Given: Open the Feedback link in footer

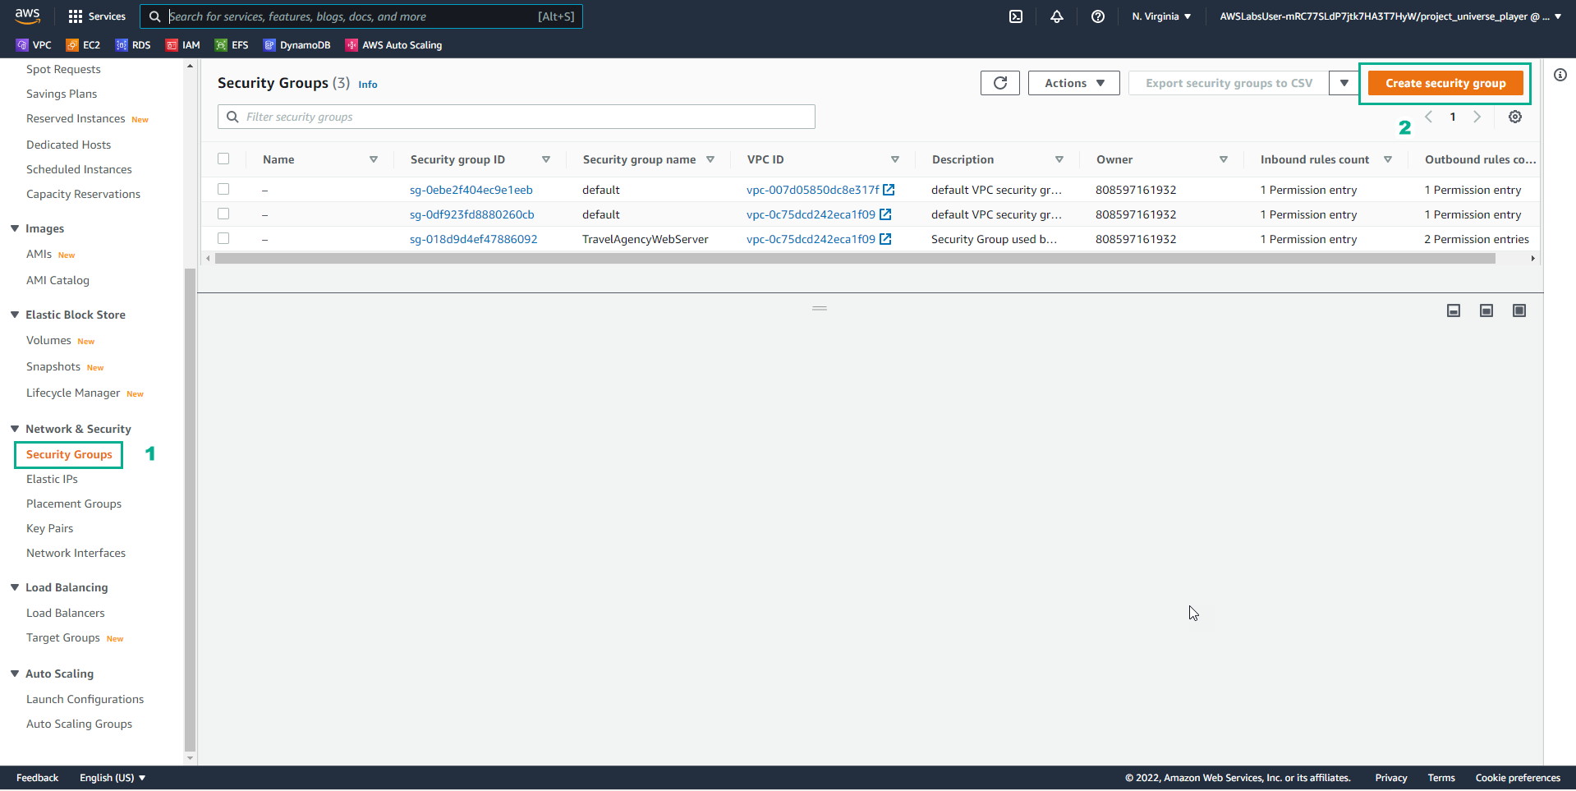Looking at the screenshot, I should [37, 778].
